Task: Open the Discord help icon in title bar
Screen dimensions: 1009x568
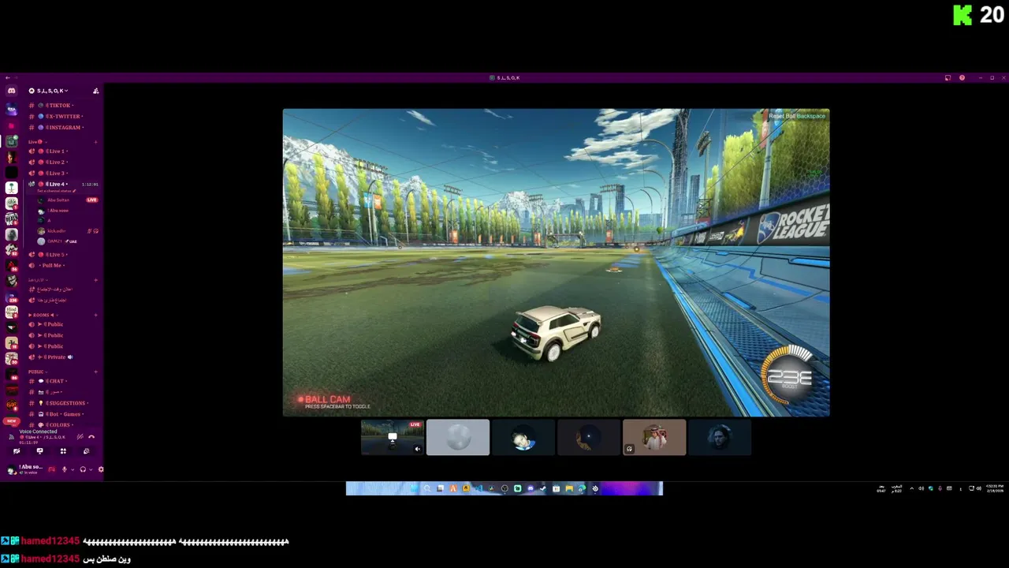Action: (x=962, y=78)
